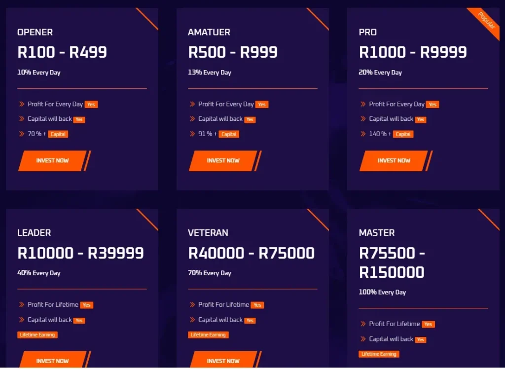
Task: Click the Lifetime Earning badge on the LEADER card
Action: pyautogui.click(x=37, y=334)
